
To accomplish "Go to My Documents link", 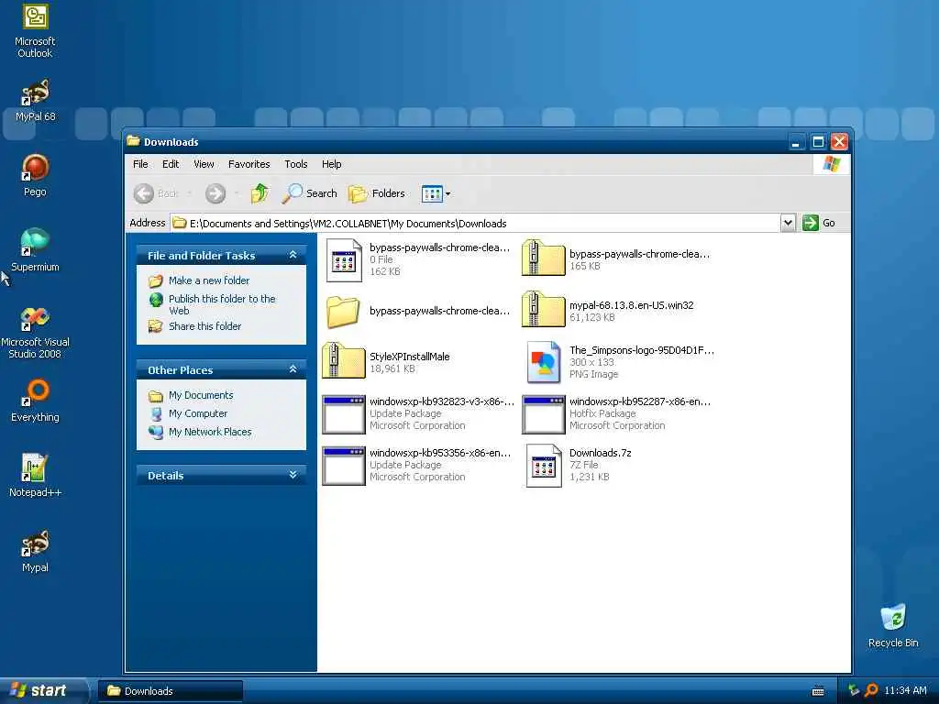I will (x=201, y=395).
